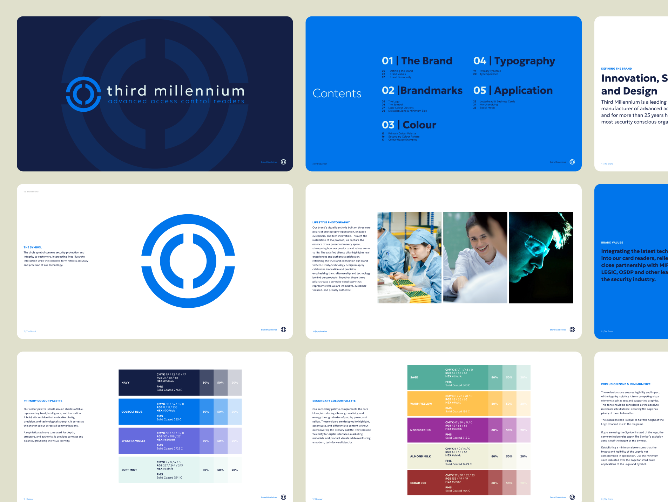Viewport: 668px width, 502px height.
Task: Click the '05 | Application' contents heading
Action: coord(513,91)
